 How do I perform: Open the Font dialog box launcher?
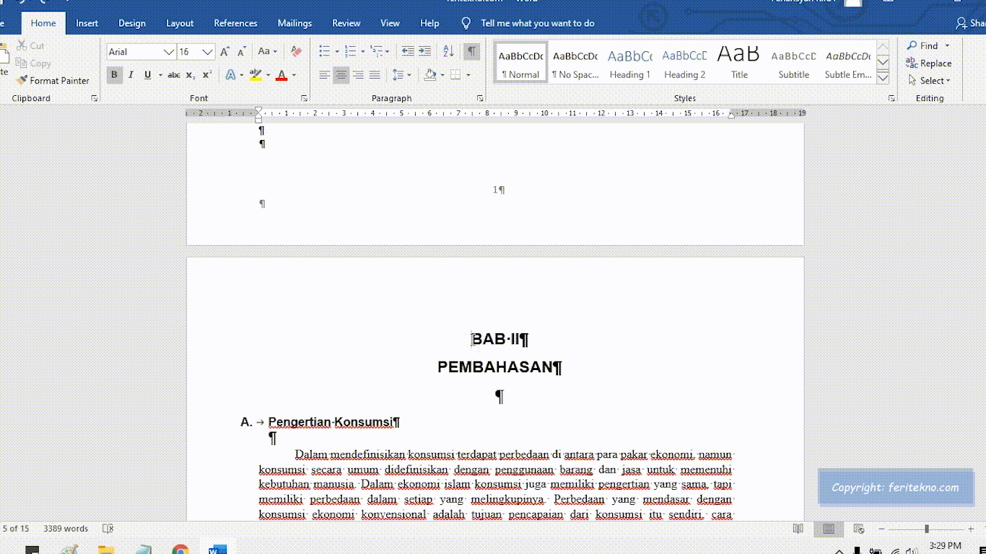(304, 98)
